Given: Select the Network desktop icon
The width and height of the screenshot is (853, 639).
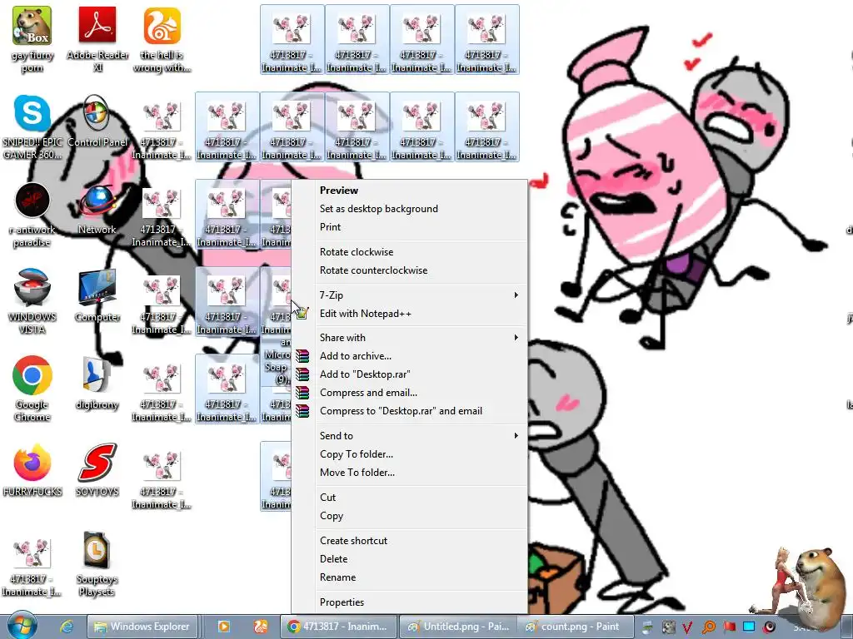Looking at the screenshot, I should pyautogui.click(x=97, y=208).
